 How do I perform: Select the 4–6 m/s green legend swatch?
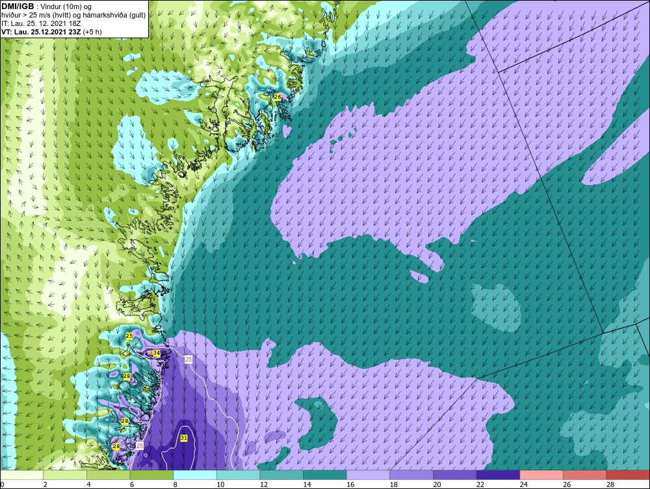pos(108,475)
